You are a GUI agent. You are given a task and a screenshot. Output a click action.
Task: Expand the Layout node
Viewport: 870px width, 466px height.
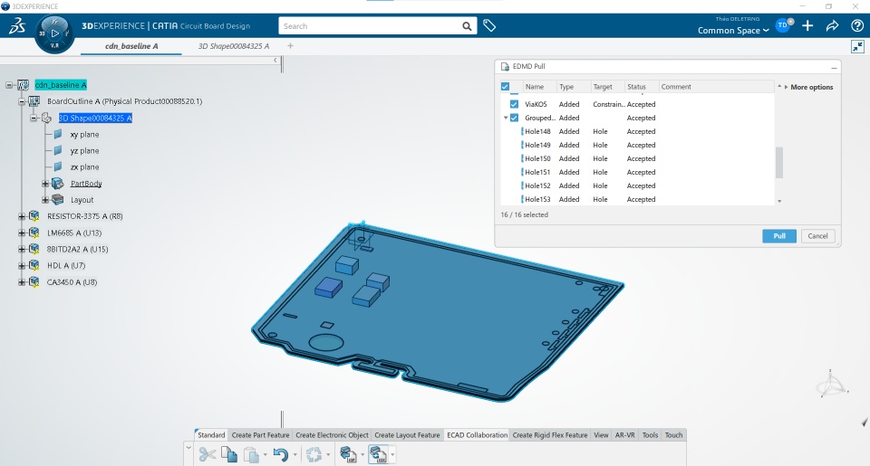[x=45, y=199]
